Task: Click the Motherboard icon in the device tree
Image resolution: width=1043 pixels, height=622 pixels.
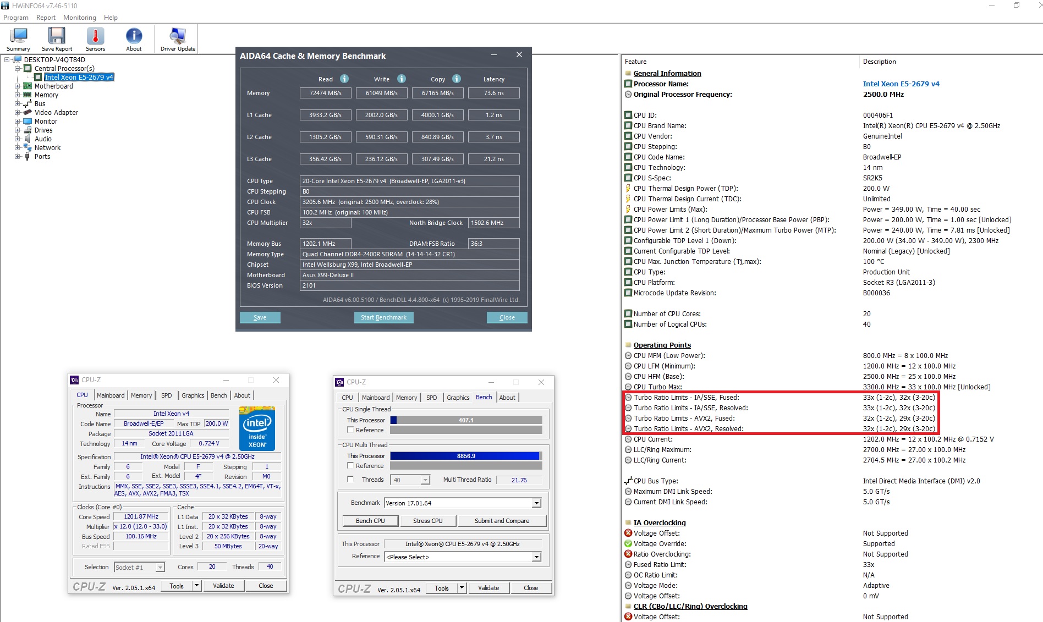Action: tap(28, 86)
